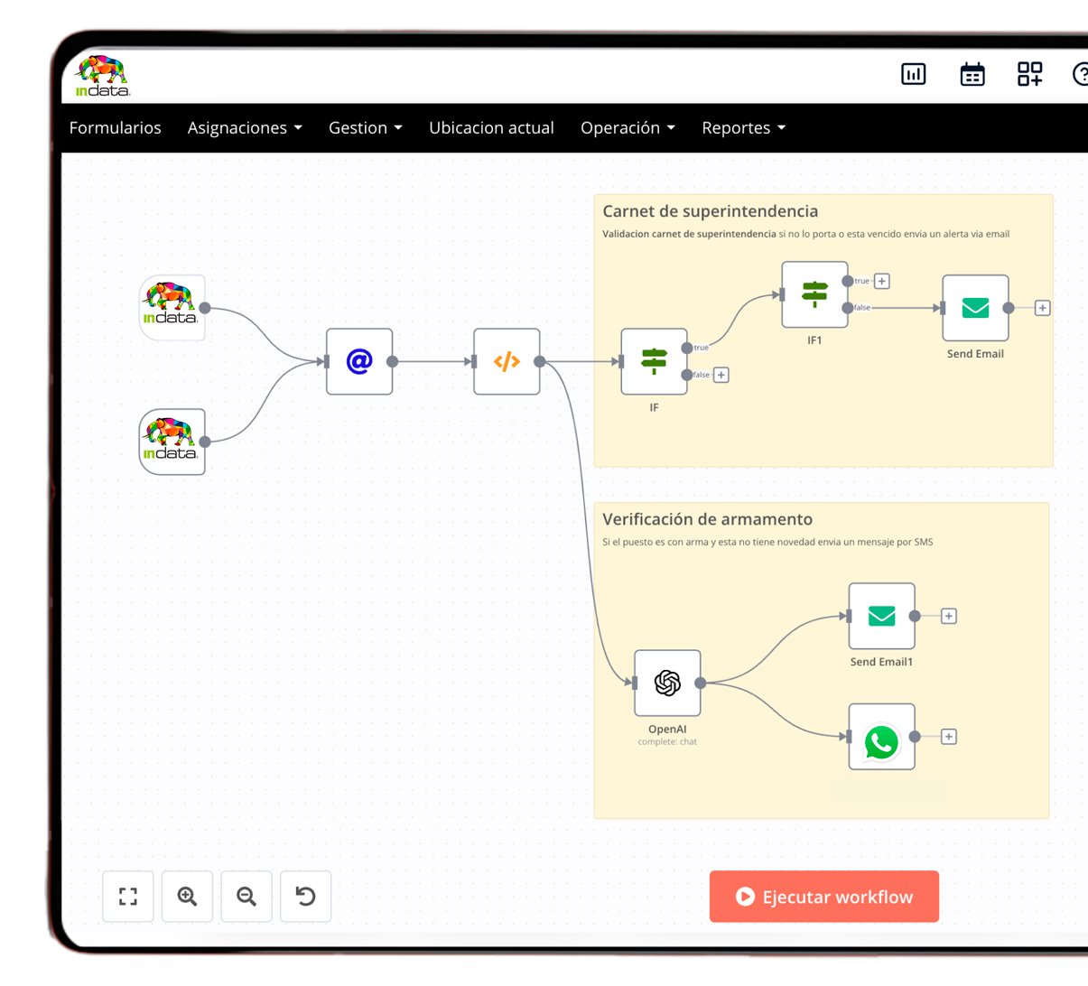1088x986 pixels.
Task: Open the calendar icon in header
Action: click(x=972, y=74)
